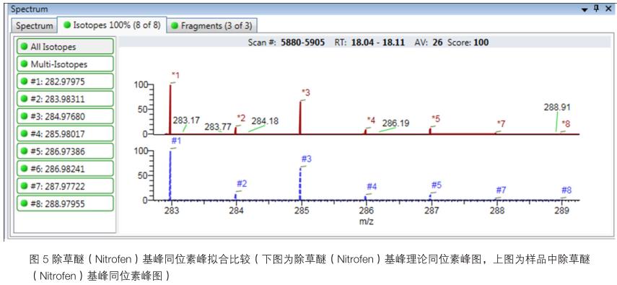617x285 pixels.
Task: Click the green status dot on Fragments tab
Action: click(175, 26)
